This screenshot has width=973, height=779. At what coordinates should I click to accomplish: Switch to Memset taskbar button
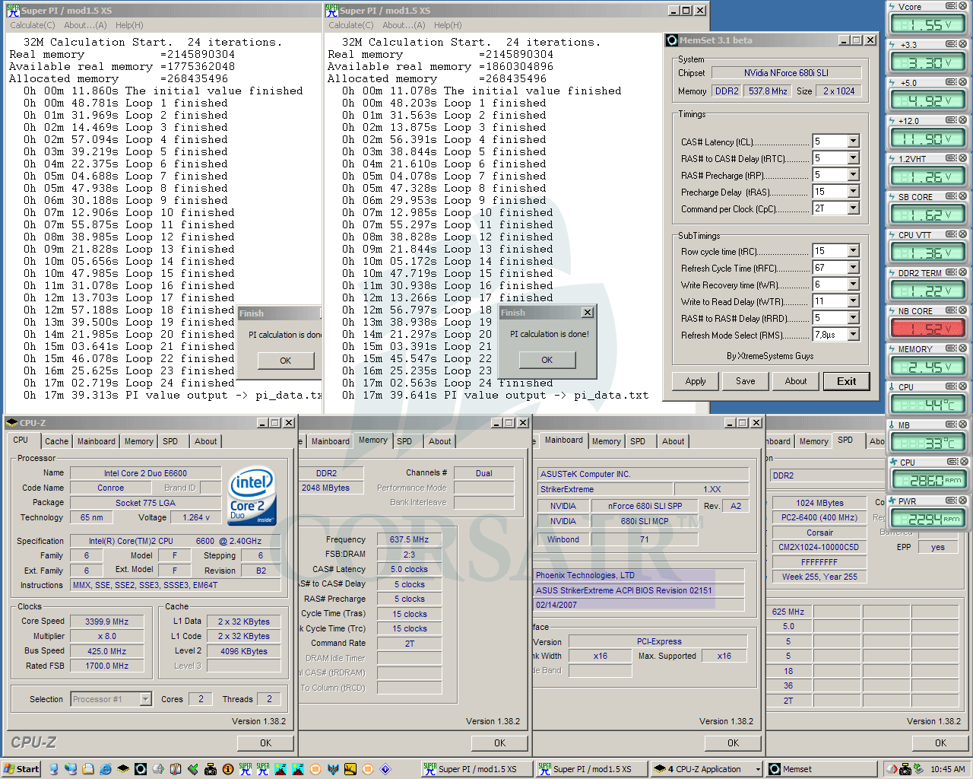click(822, 769)
